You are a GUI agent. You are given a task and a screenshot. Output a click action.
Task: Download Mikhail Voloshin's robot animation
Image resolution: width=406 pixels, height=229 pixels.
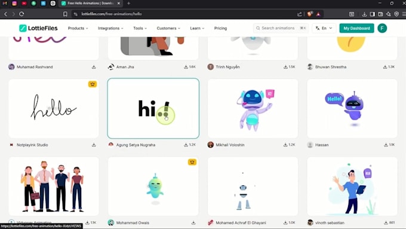(289, 145)
